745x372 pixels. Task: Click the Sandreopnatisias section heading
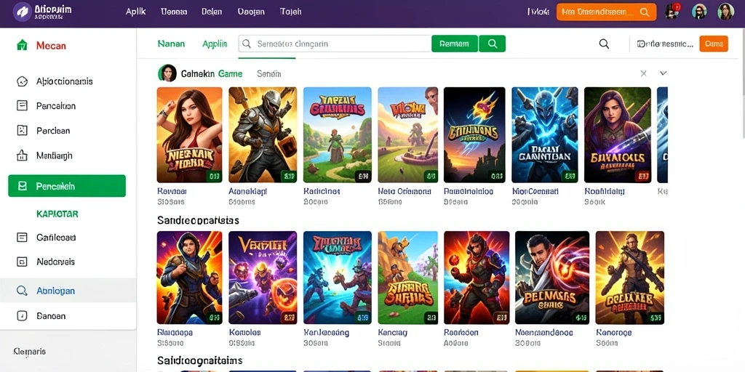click(198, 221)
